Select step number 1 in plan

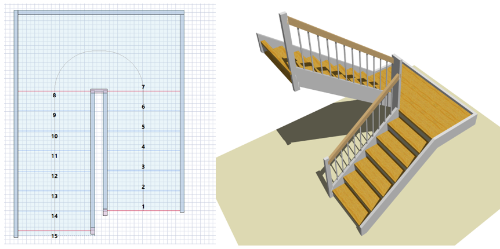(x=143, y=207)
